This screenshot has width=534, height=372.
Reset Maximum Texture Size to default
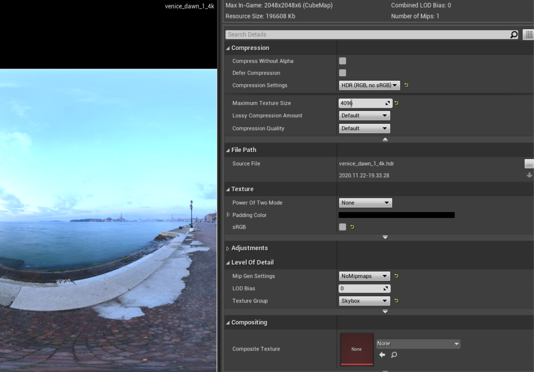(397, 103)
